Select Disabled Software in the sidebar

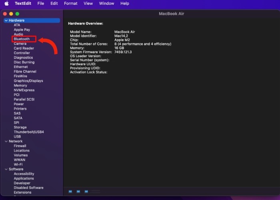pyautogui.click(x=28, y=188)
